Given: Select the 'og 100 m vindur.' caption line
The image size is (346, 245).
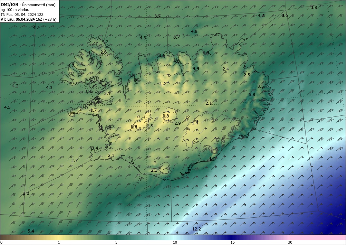Looking at the screenshot, I should [15, 10].
